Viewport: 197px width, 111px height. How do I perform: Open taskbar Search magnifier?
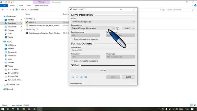[x=8, y=109]
